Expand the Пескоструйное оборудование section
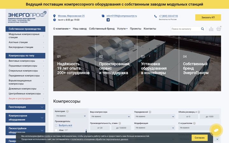Image resolution: width=229 pixels, height=143 pixels. (x=25, y=130)
